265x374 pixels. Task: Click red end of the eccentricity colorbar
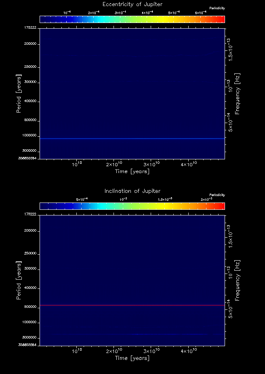(x=221, y=19)
